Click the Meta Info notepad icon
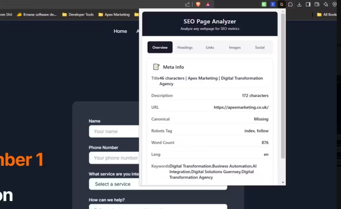This screenshot has height=209, width=341. tap(156, 67)
